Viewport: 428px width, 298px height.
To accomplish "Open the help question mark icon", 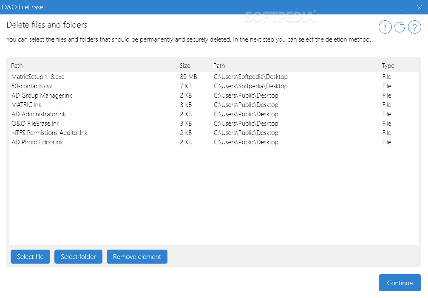I will click(414, 27).
